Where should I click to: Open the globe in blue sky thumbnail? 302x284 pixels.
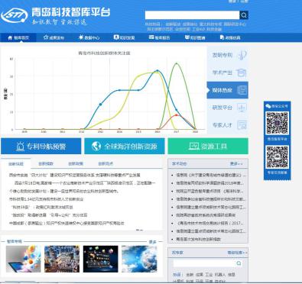pyautogui.click(x=139, y=259)
